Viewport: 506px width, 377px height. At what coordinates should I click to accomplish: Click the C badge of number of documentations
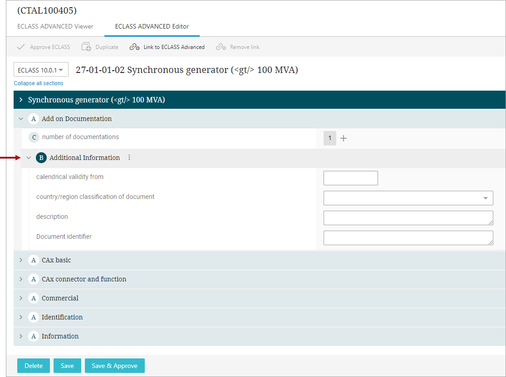click(34, 137)
